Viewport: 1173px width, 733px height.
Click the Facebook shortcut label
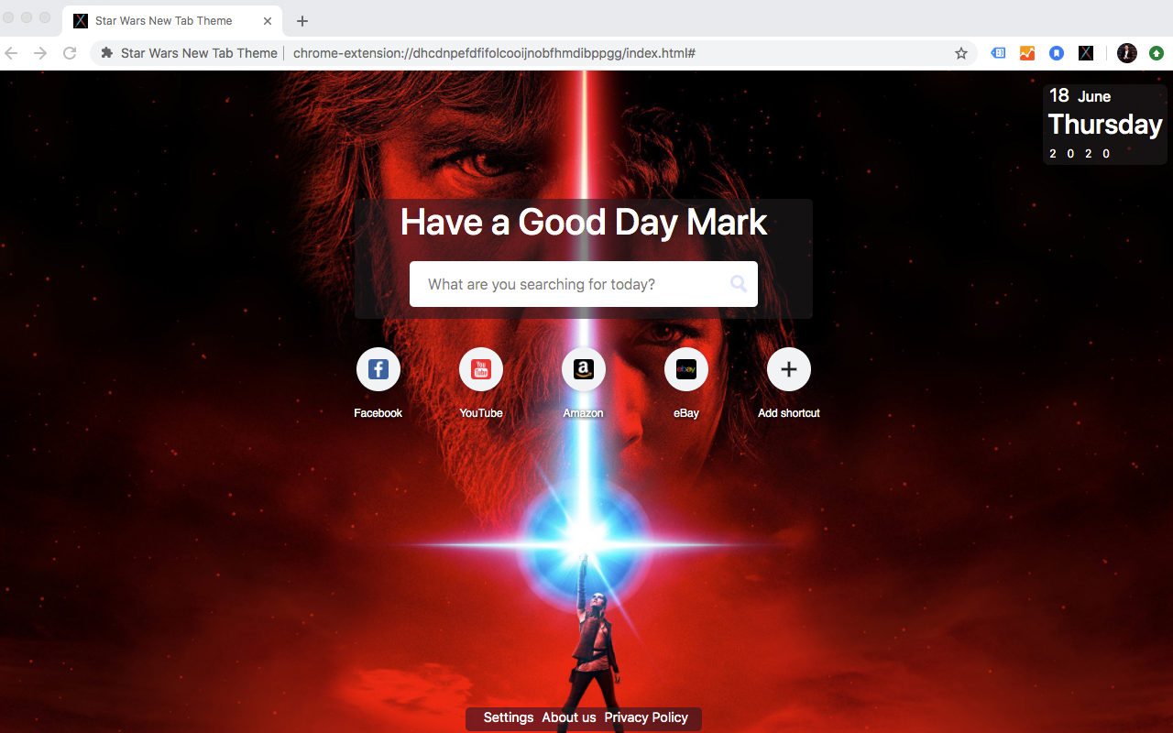tap(378, 413)
